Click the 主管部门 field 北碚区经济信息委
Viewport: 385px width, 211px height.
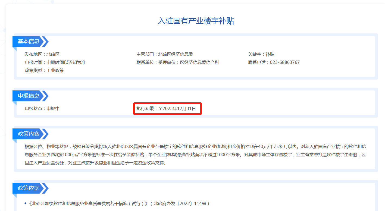176,54
